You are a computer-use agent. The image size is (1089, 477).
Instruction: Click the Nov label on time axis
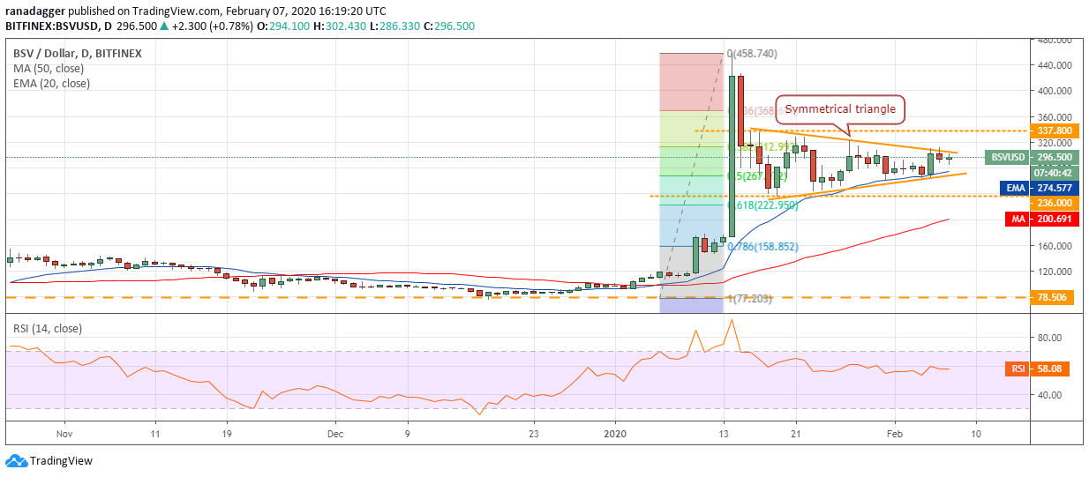[x=63, y=434]
